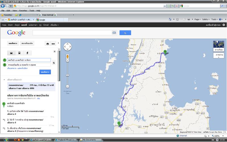Select the public transit (bus) travel mode
This screenshot has height=142, width=227.
click(19, 53)
